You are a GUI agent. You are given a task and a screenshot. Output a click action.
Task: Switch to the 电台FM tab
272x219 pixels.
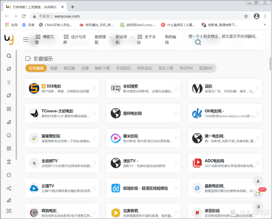[x=186, y=68]
